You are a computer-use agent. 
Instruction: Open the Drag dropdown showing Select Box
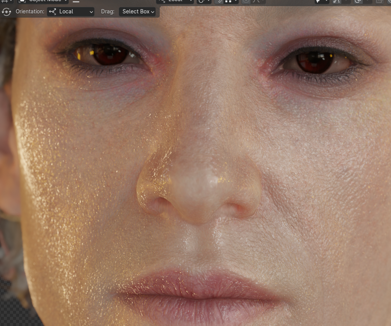coord(137,12)
